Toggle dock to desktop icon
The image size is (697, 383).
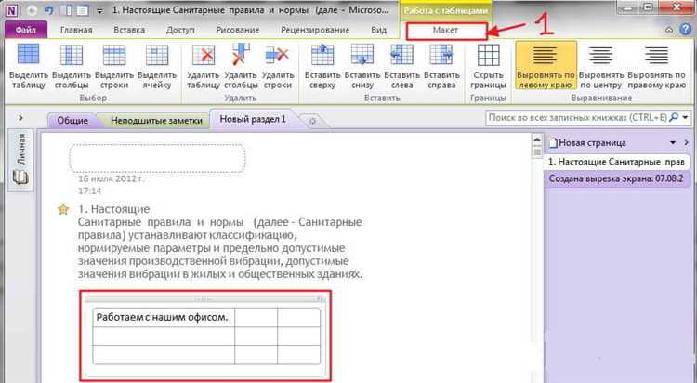click(66, 10)
